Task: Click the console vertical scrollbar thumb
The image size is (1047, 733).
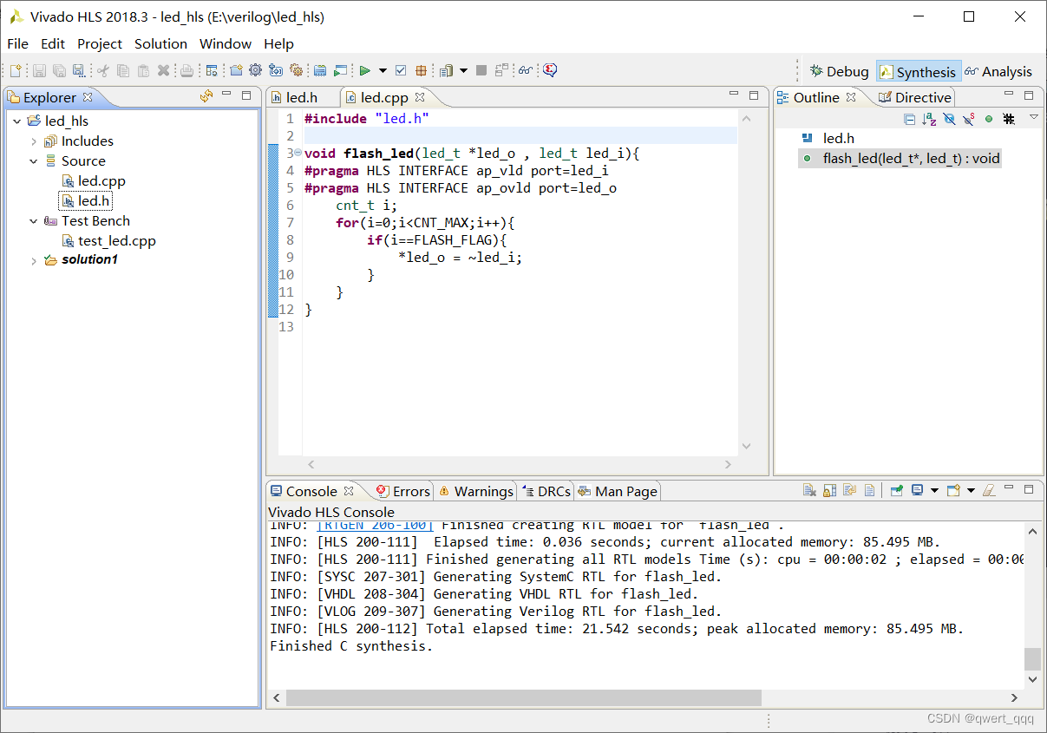Action: (1032, 659)
